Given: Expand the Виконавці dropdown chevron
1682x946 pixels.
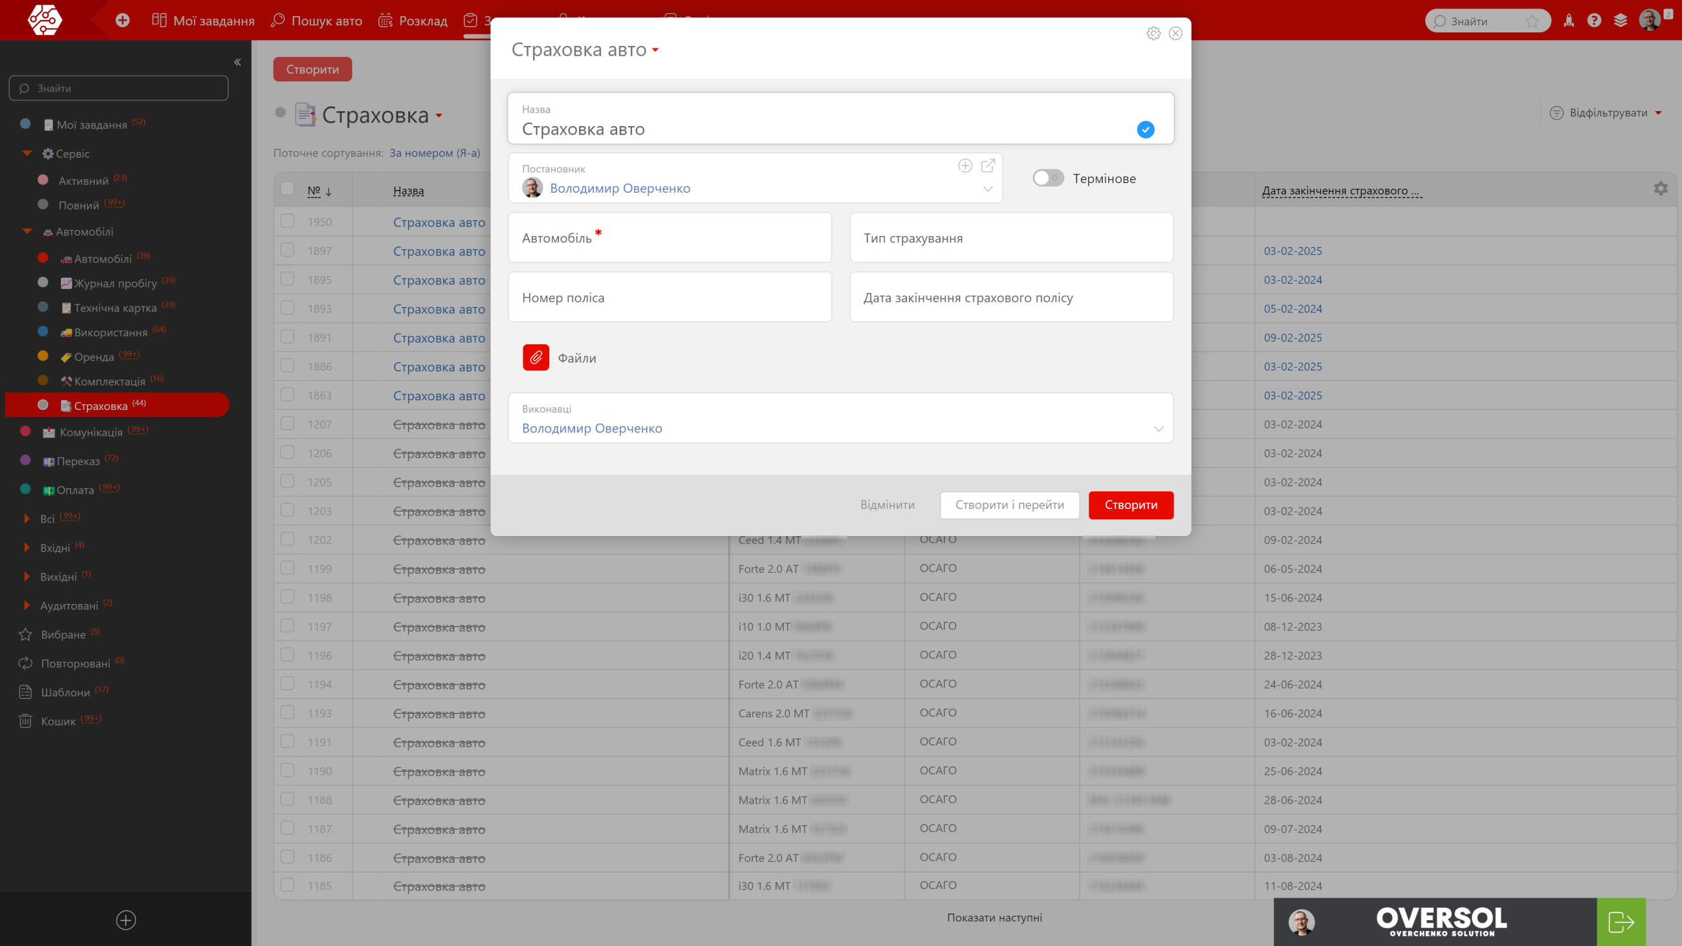Looking at the screenshot, I should pos(1159,429).
